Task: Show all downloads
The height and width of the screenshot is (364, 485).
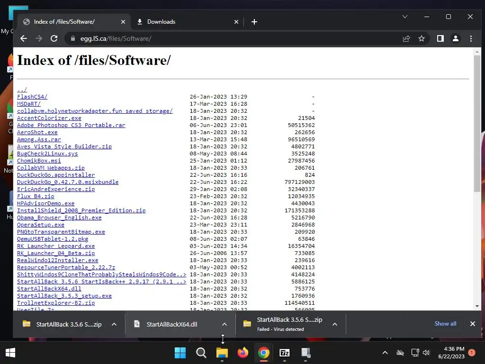Action: [445, 324]
